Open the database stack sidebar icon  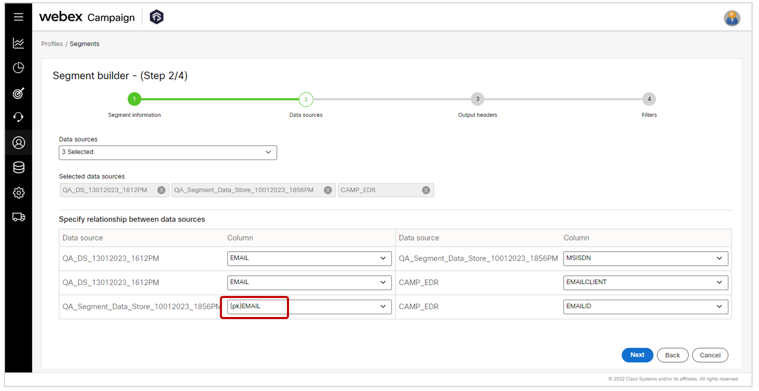pyautogui.click(x=18, y=167)
